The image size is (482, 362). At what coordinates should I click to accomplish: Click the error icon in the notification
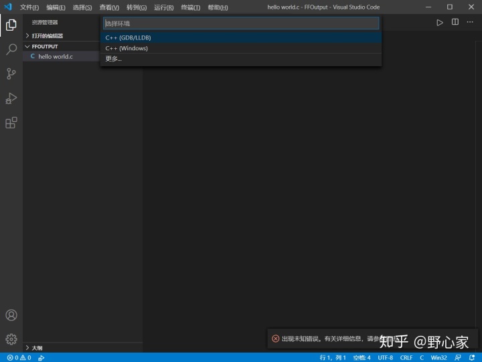(x=275, y=339)
